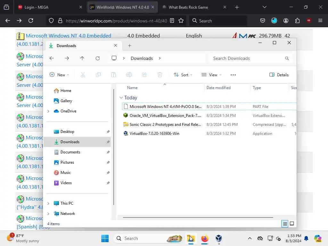Viewport: 328px width, 246px height.
Task: Click the Delete trash icon
Action: click(x=160, y=75)
